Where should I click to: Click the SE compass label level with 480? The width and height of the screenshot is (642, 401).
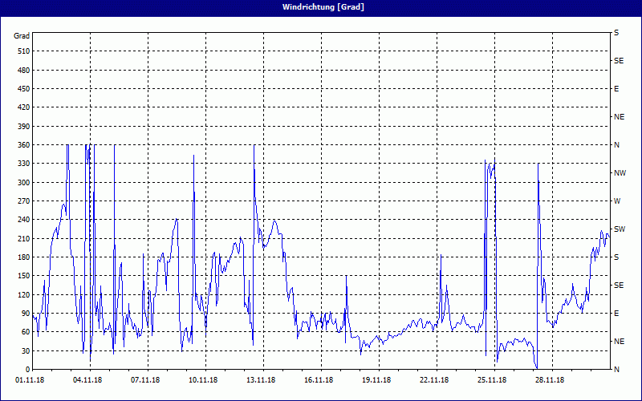pyautogui.click(x=619, y=61)
